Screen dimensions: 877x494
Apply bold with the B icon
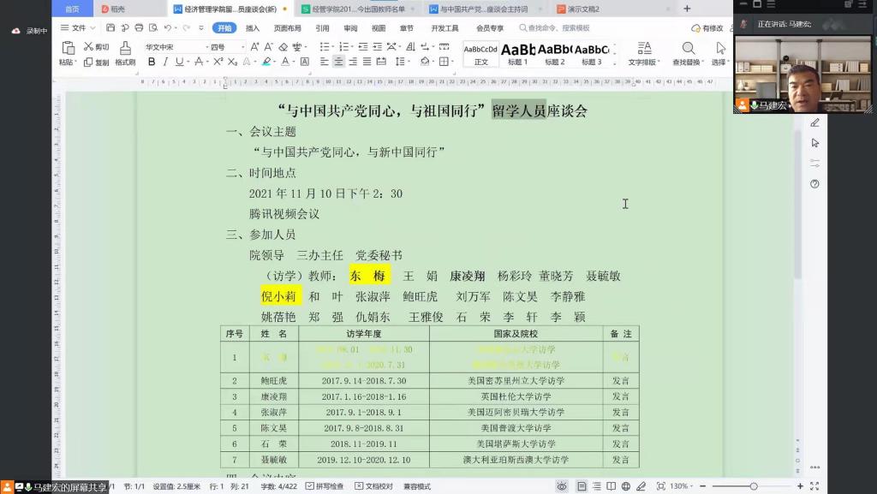point(152,62)
